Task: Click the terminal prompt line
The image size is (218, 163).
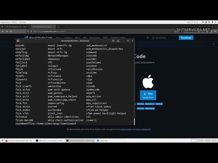Action: (x=46, y=124)
